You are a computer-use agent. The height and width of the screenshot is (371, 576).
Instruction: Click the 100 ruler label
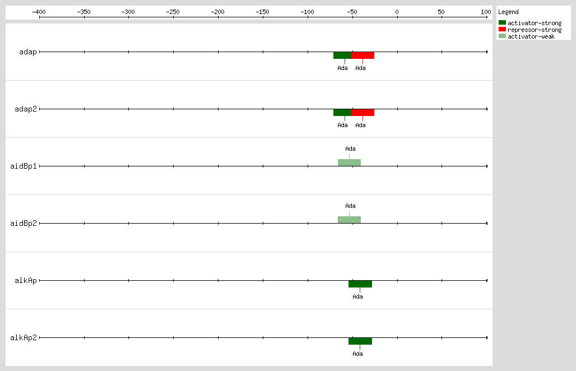coord(486,12)
